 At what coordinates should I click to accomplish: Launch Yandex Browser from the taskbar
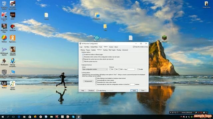click(x=41, y=117)
